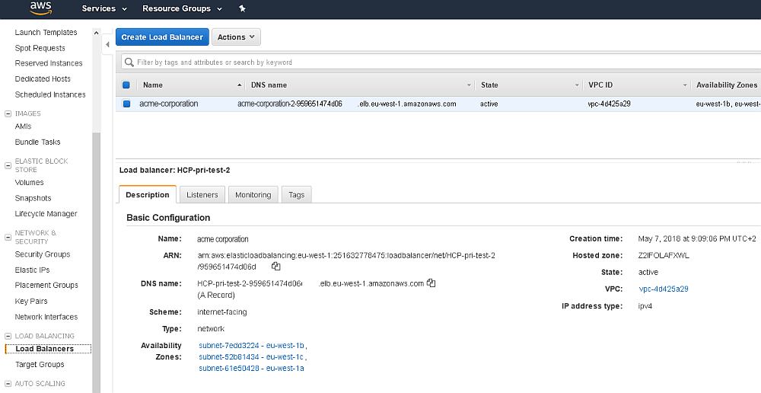Viewport: 761px width, 393px height.
Task: Open the Actions dropdown button
Action: pyautogui.click(x=236, y=37)
